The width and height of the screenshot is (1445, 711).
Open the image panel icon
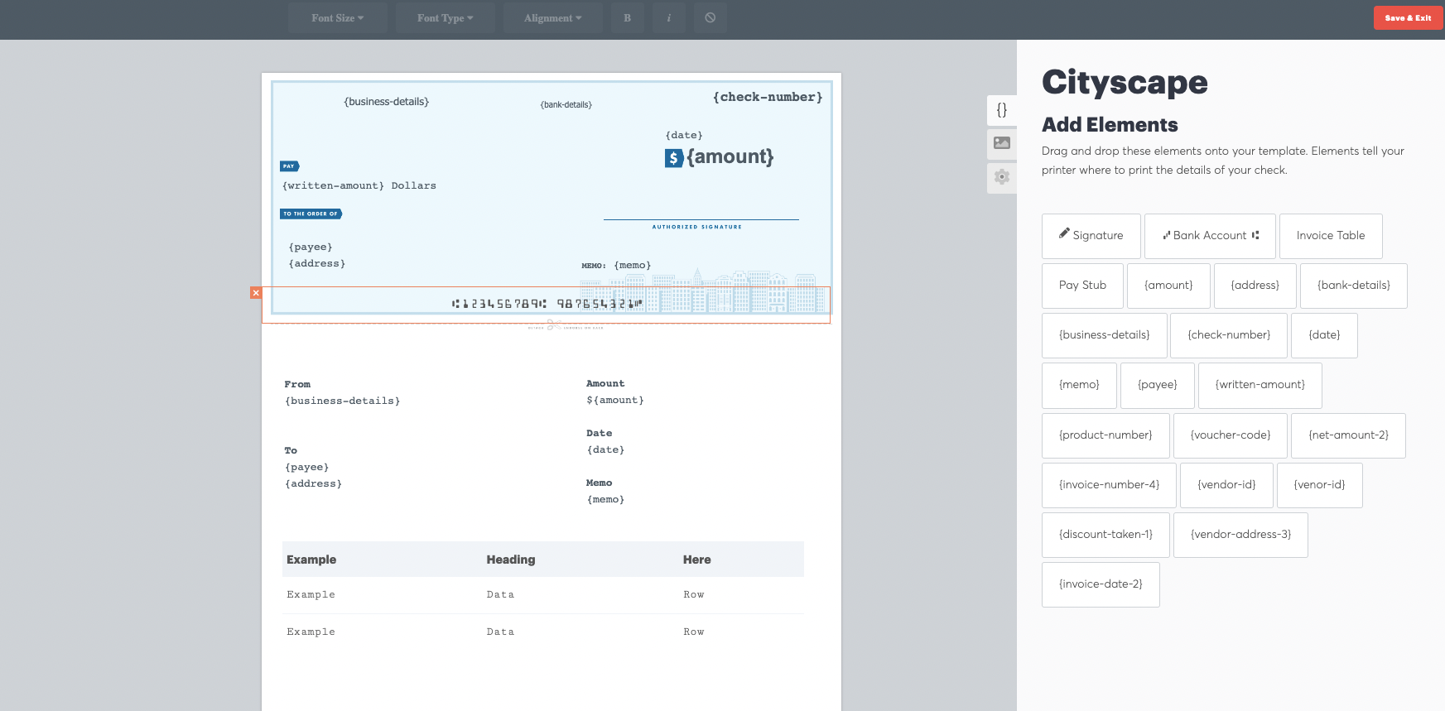click(x=1002, y=143)
